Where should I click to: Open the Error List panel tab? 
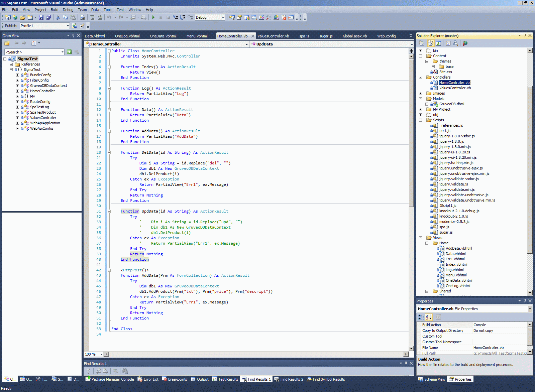pyautogui.click(x=148, y=379)
